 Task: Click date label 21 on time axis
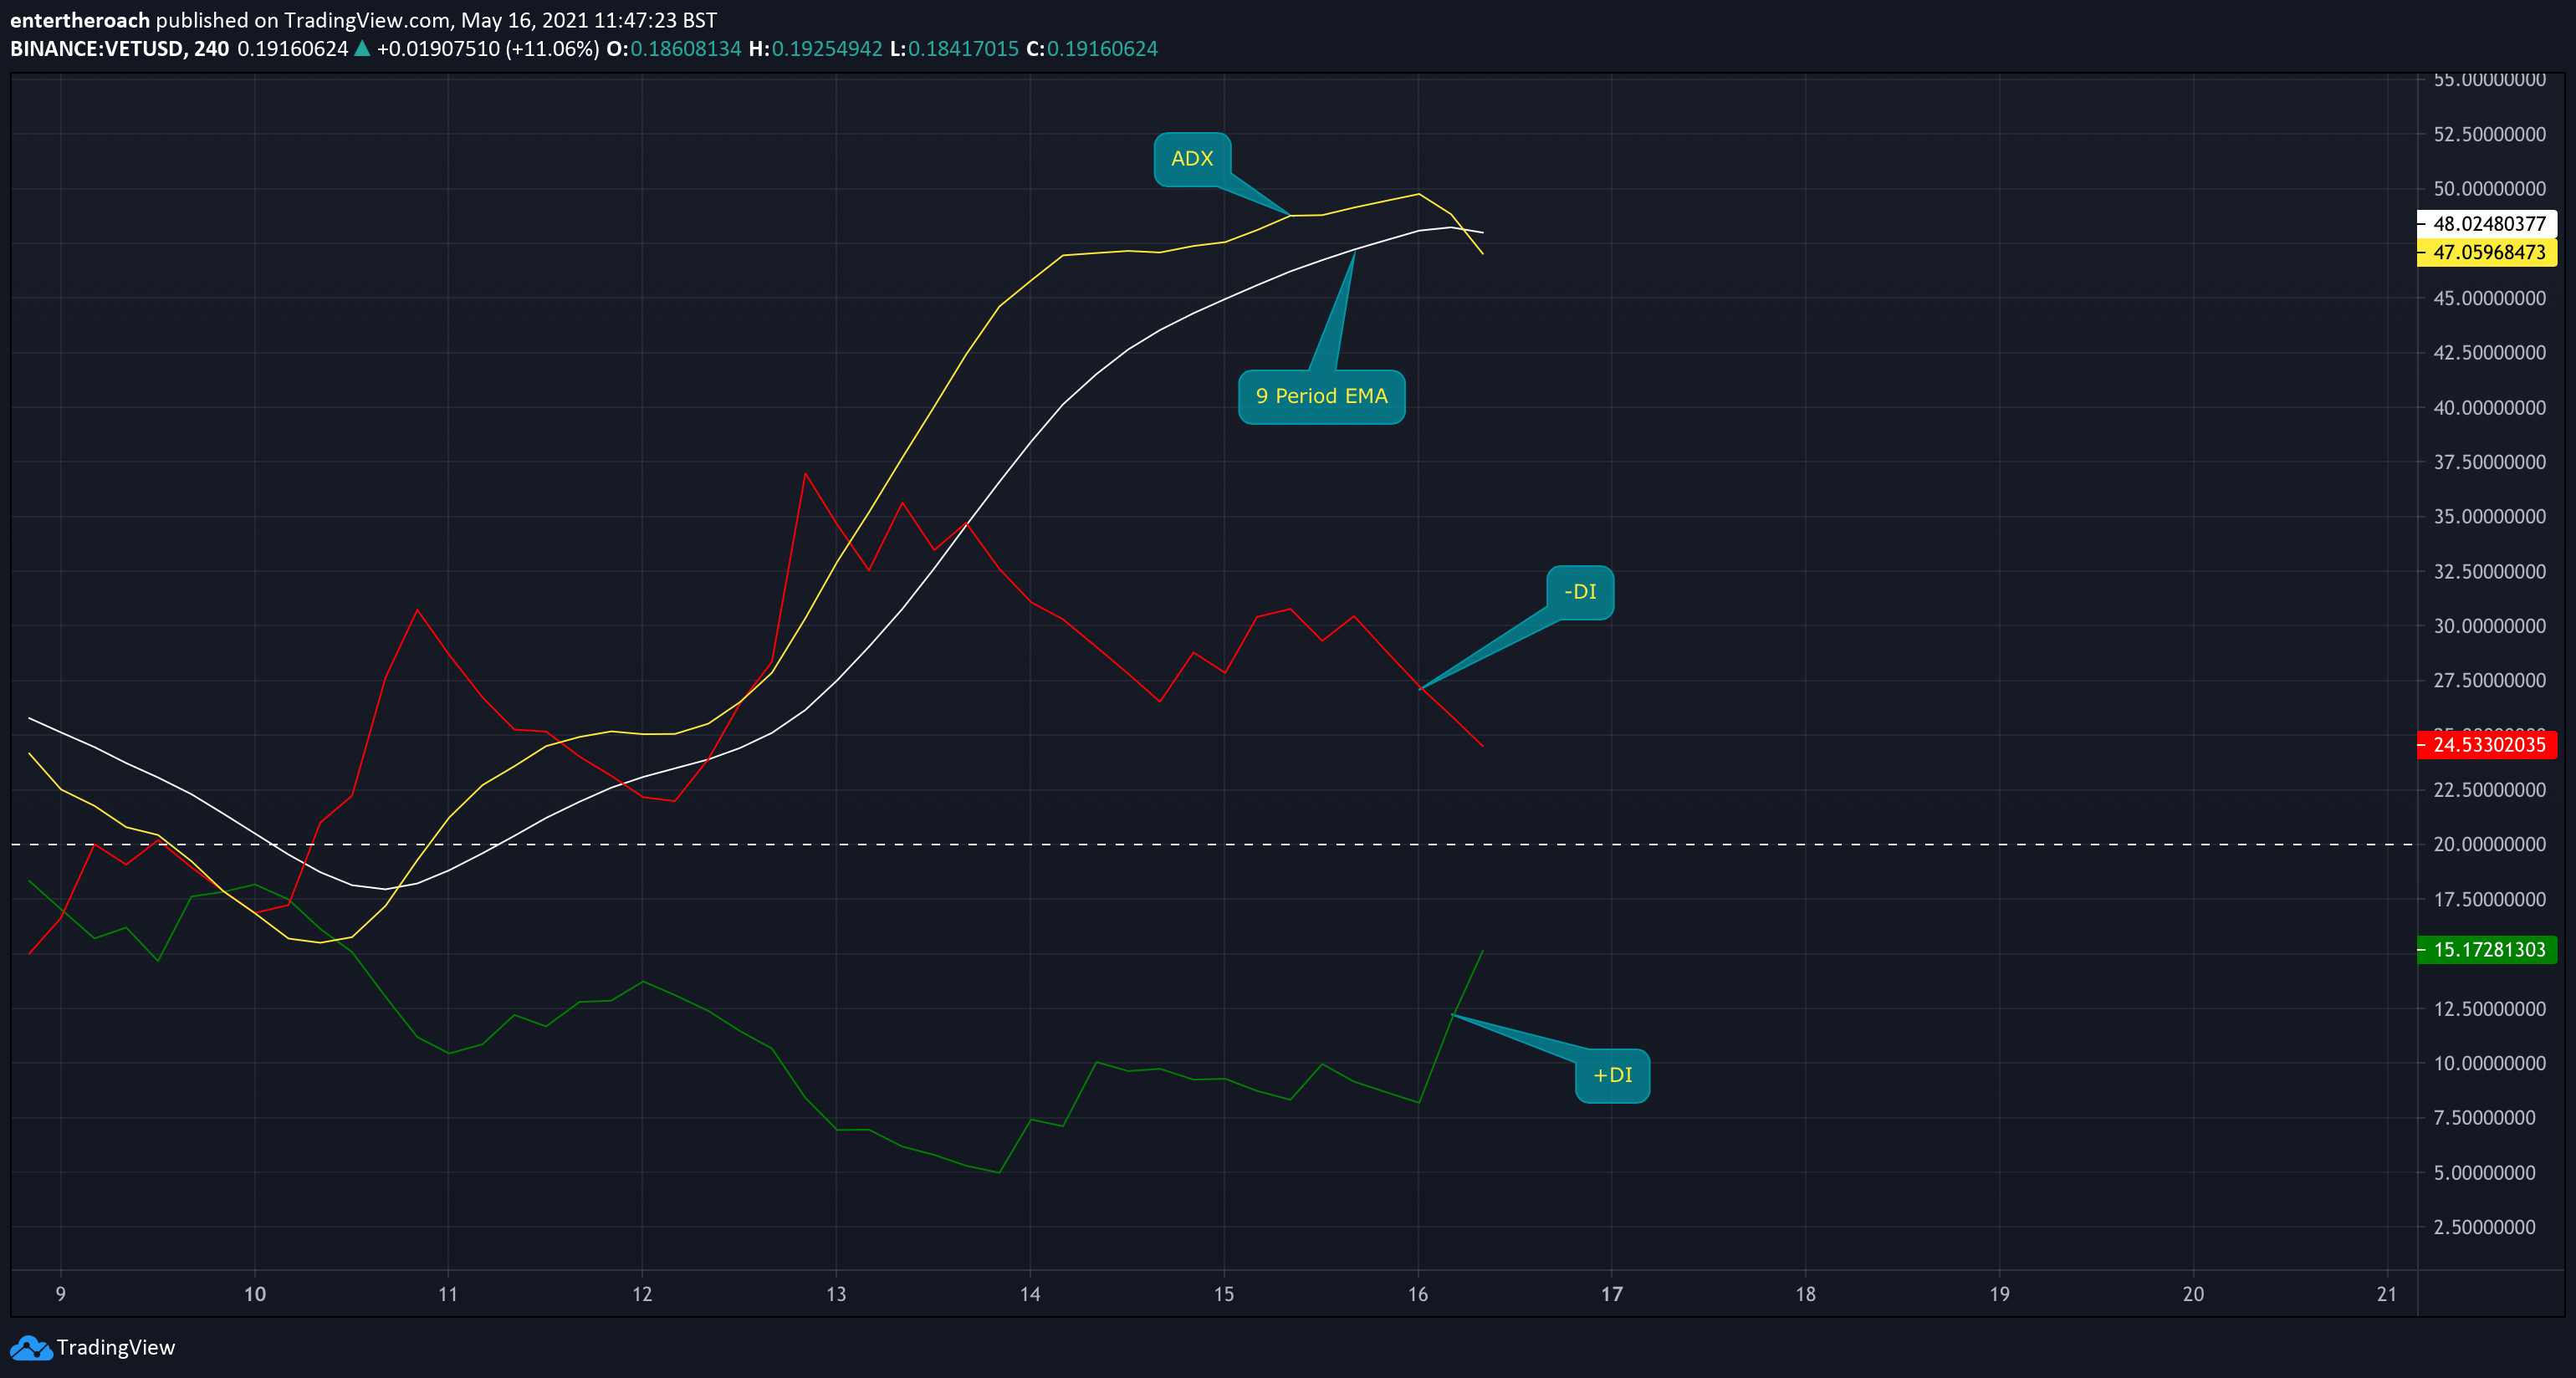tap(2387, 1294)
